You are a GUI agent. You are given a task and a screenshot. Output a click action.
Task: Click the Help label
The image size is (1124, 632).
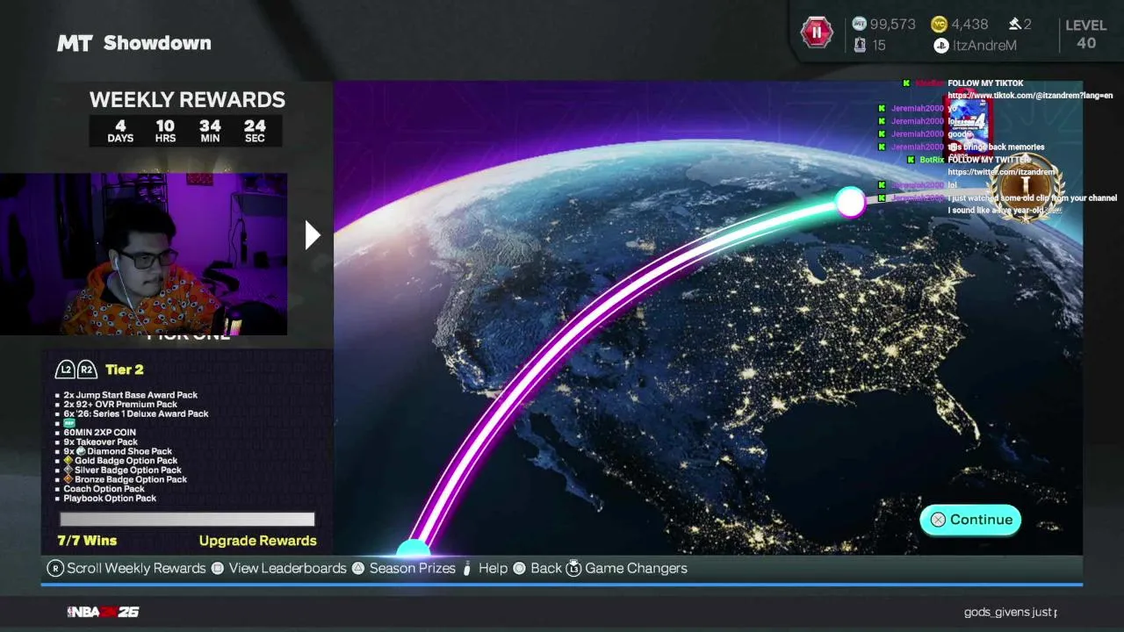(493, 568)
